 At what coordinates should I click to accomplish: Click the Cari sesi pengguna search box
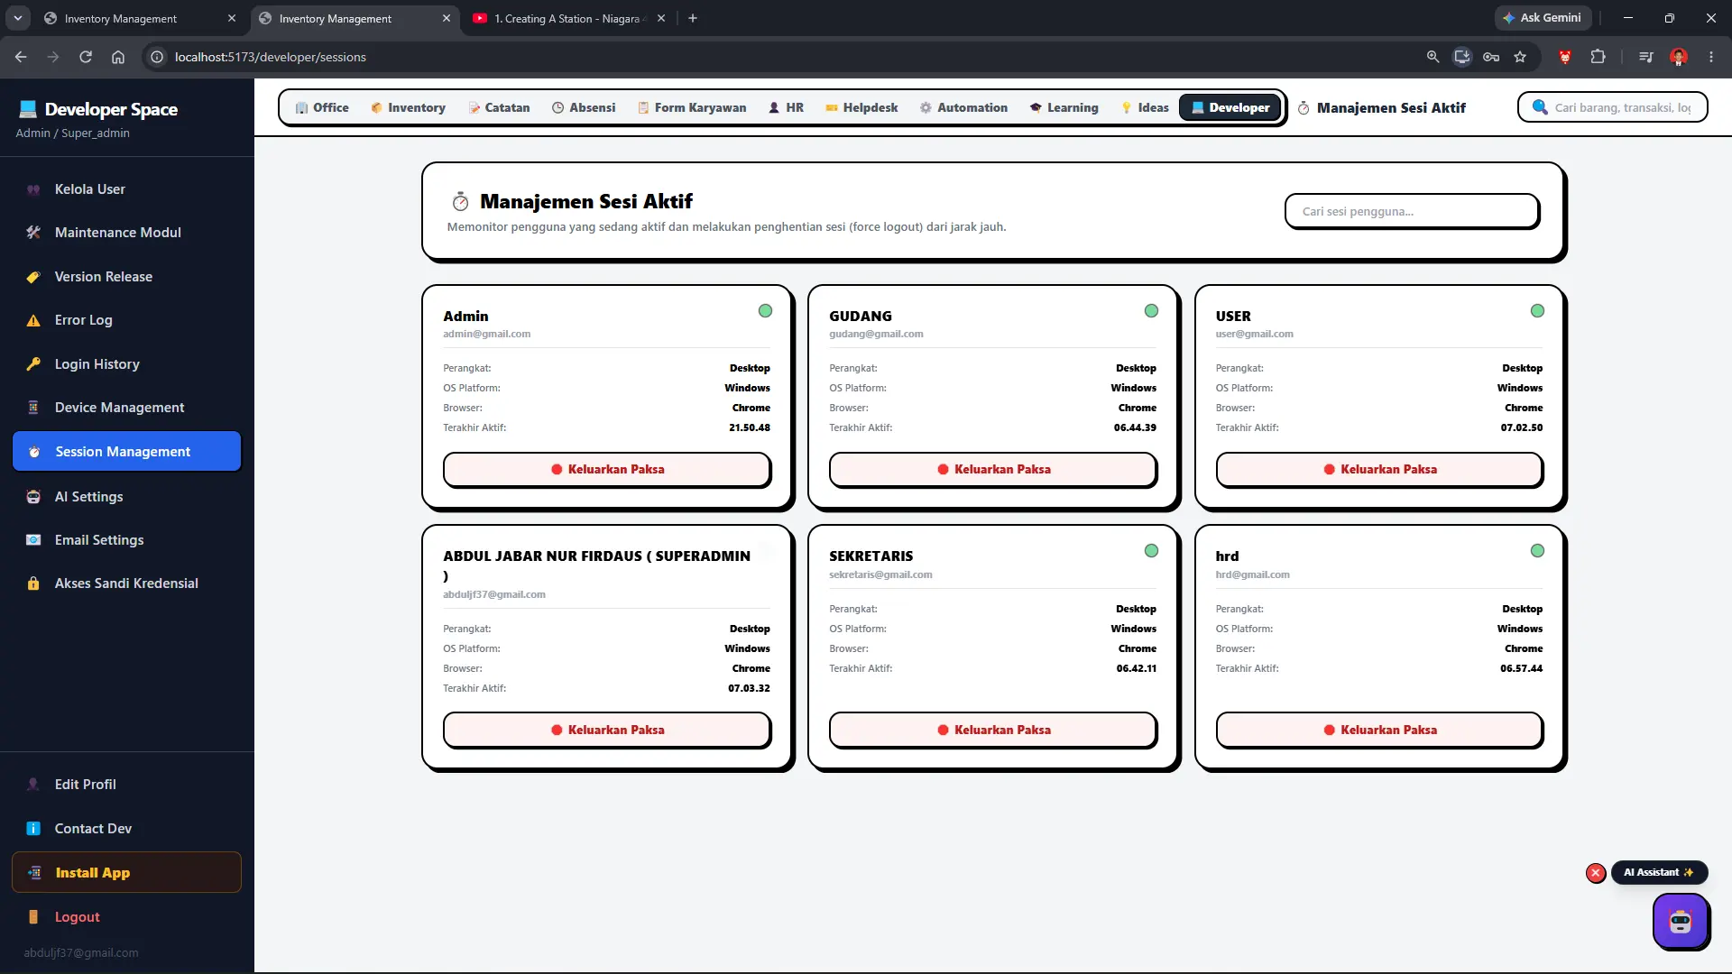[x=1412, y=211]
